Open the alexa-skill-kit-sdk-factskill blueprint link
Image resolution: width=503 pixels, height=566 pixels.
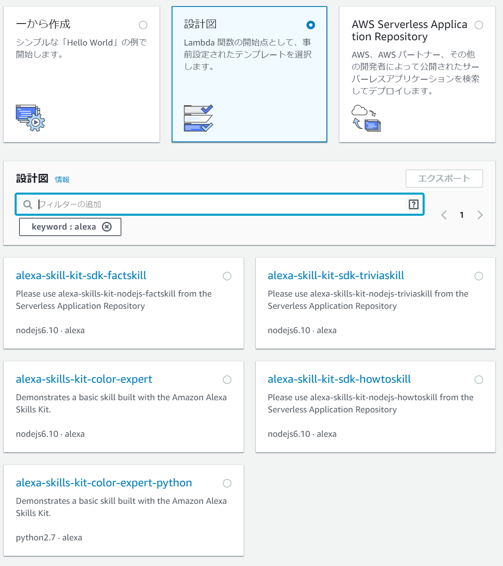(81, 275)
